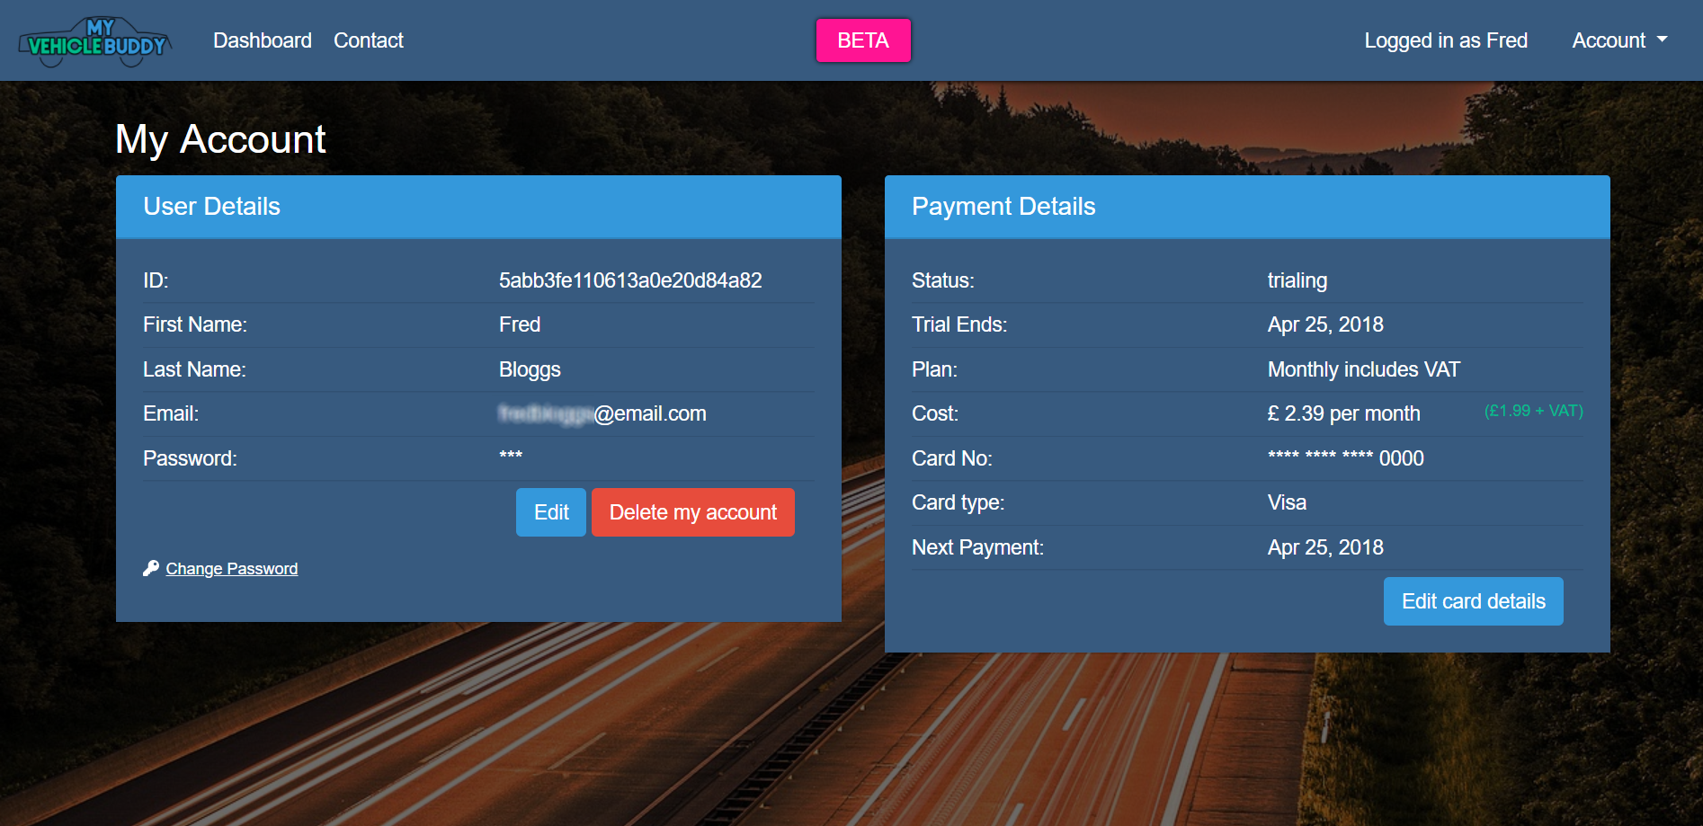
Task: Expand the Account dropdown menu
Action: click(x=1619, y=40)
